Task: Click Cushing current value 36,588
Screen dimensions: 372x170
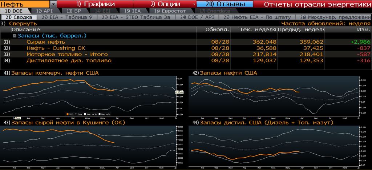Action: [x=266, y=48]
